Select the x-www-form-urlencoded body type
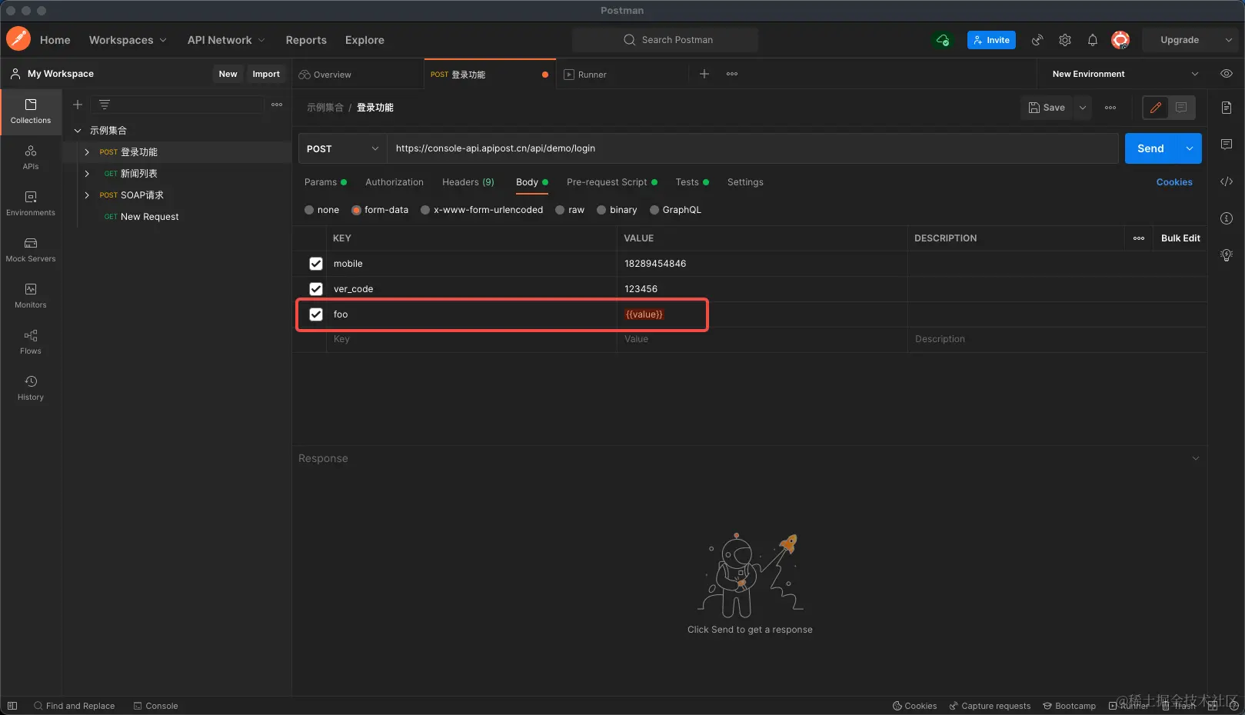 coord(425,210)
